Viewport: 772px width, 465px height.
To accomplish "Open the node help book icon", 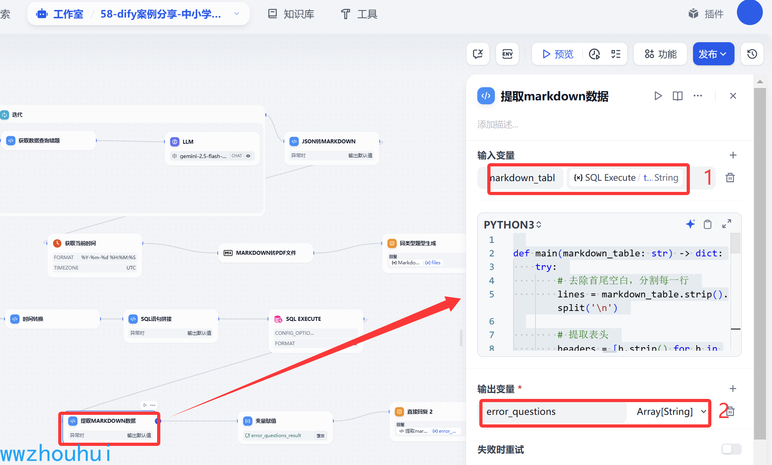I will click(677, 96).
